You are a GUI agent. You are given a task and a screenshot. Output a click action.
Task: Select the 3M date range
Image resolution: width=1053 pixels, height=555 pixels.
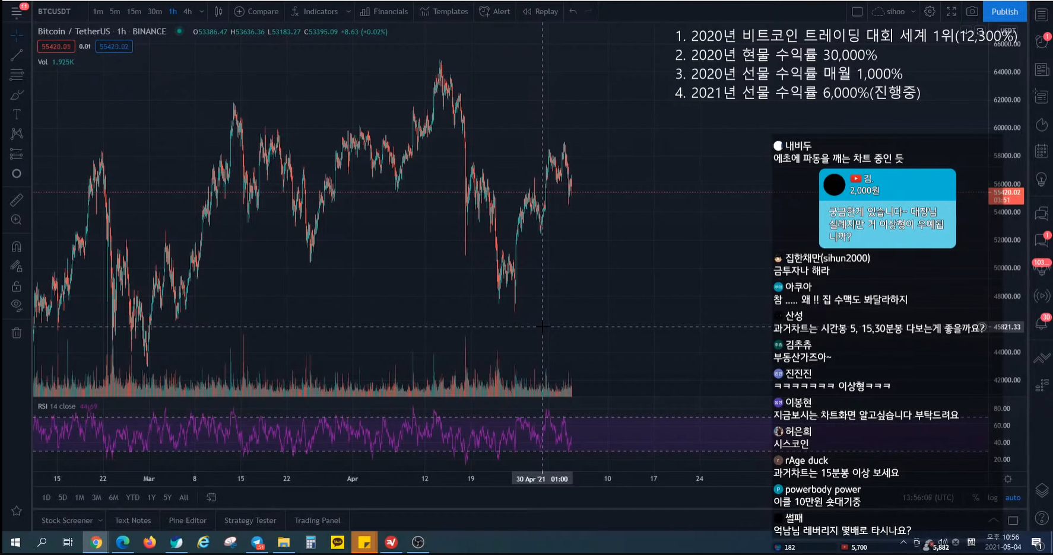[x=97, y=497]
